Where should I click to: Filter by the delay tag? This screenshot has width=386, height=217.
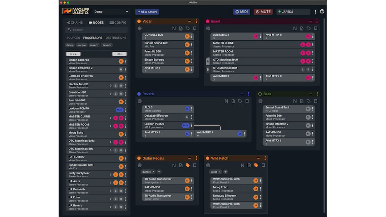pyautogui.click(x=70, y=45)
